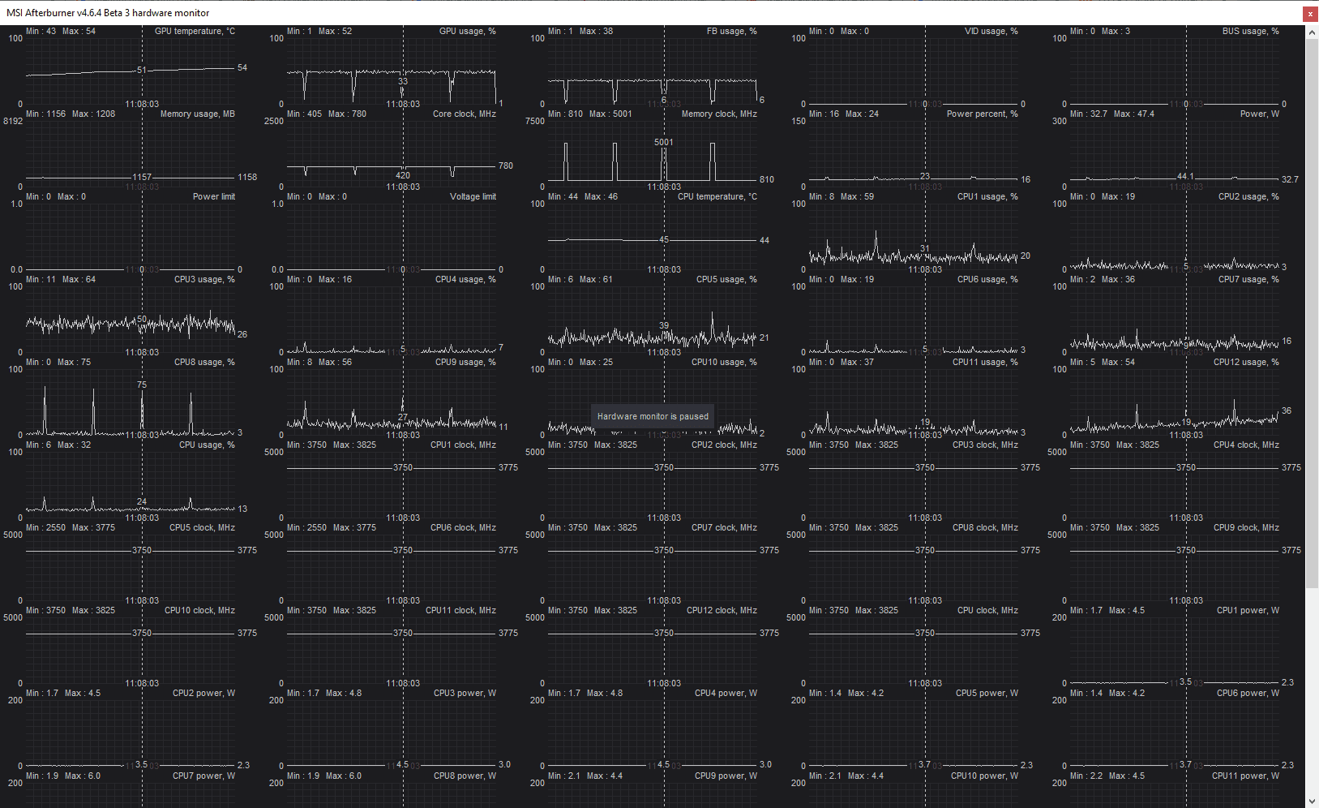Screen dimensions: 1319x808
Task: Choose the 'CPU9 power, W' label
Action: 726,776
